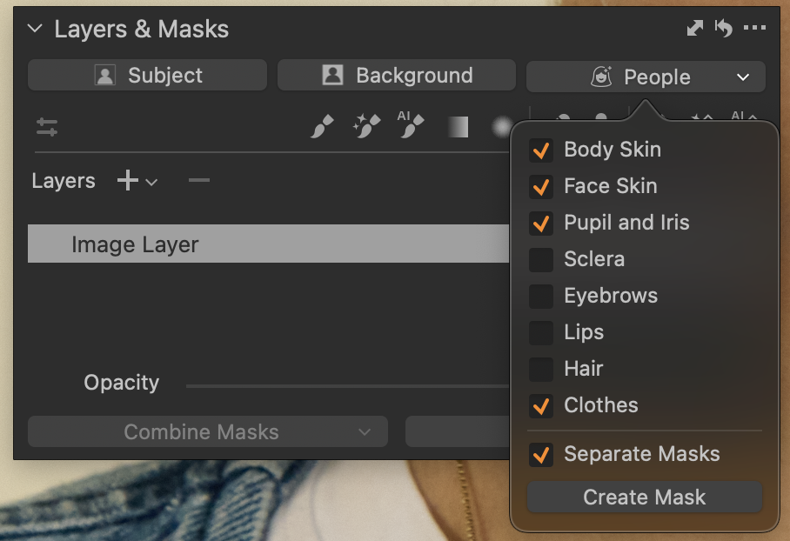Click the plus icon to add layer
This screenshot has width=790, height=541.
(128, 180)
